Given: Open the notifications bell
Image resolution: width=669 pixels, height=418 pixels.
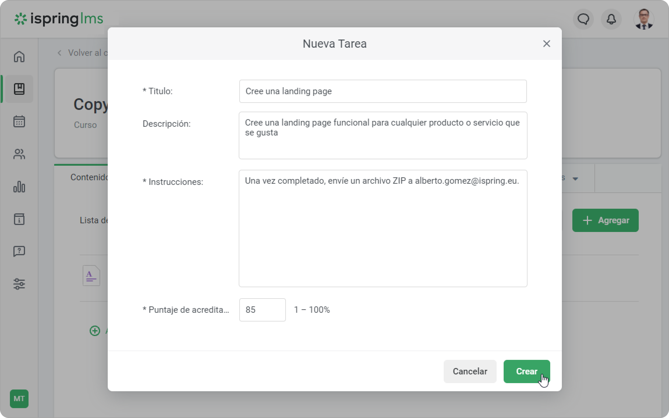Looking at the screenshot, I should 611,19.
